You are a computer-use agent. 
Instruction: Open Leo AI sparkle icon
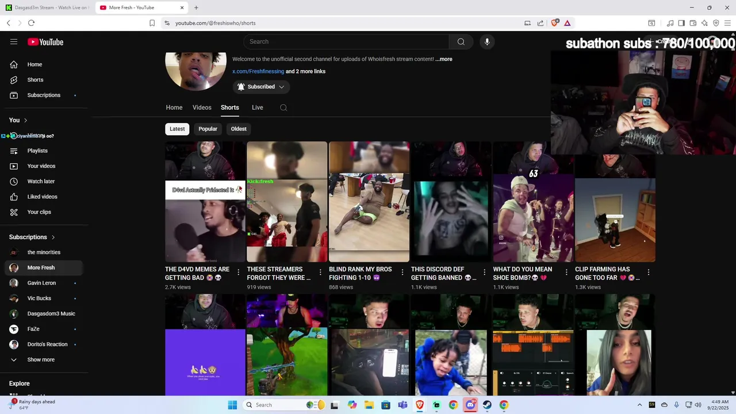coord(704,23)
